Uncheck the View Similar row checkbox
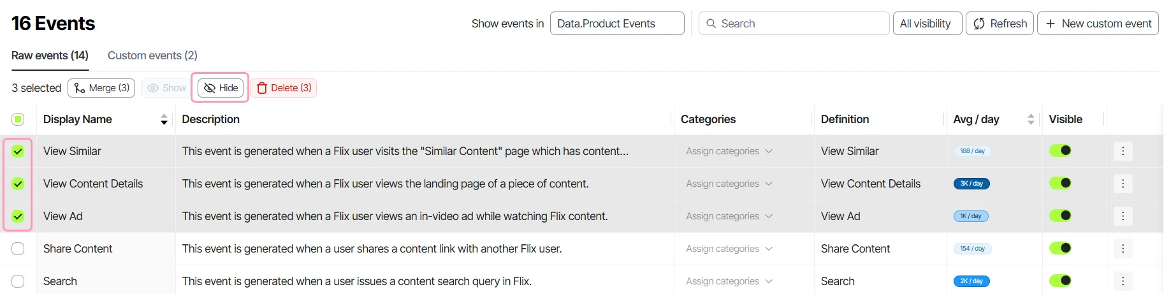This screenshot has width=1171, height=294. [18, 151]
